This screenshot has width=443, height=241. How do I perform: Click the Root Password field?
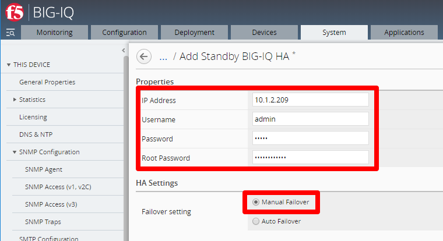311,158
